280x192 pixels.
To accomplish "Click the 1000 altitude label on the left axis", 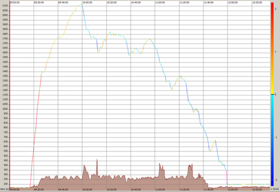I will [x=5, y=109].
